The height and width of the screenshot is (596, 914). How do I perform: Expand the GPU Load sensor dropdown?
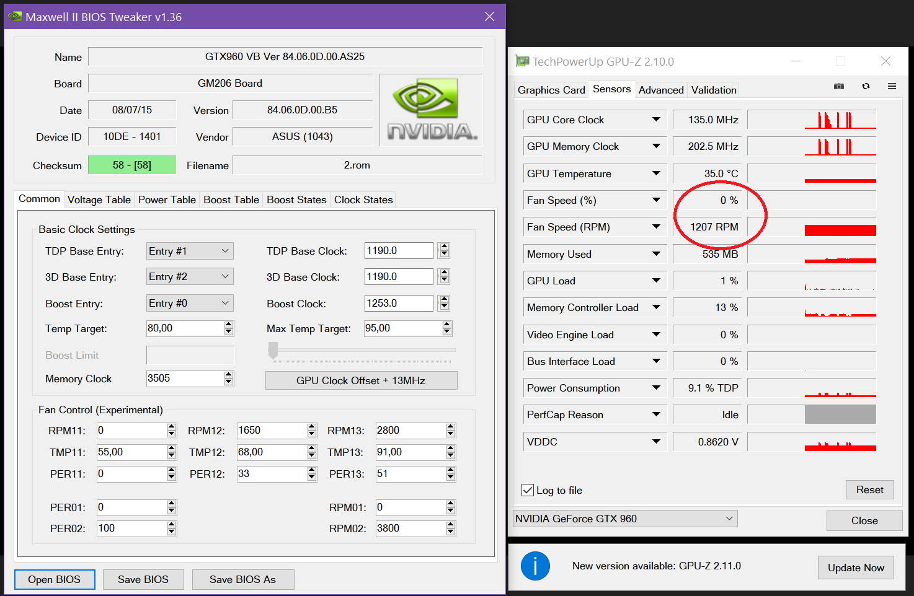pos(656,281)
